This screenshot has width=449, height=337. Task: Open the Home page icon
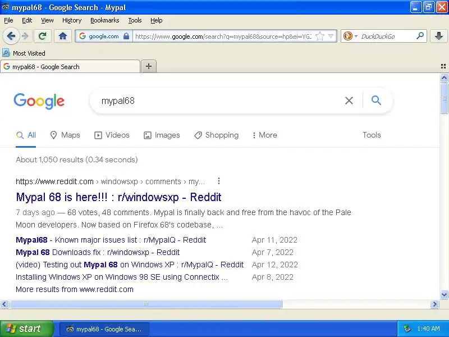pos(63,36)
